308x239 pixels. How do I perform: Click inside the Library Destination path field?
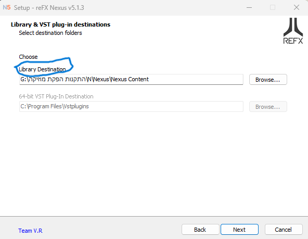(x=131, y=79)
